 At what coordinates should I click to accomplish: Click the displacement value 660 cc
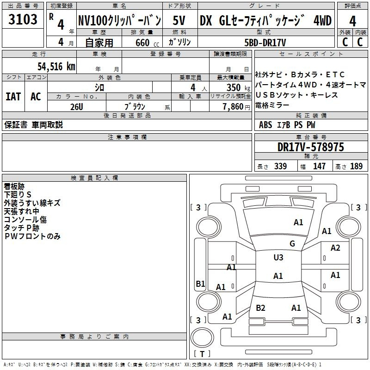point(147,43)
